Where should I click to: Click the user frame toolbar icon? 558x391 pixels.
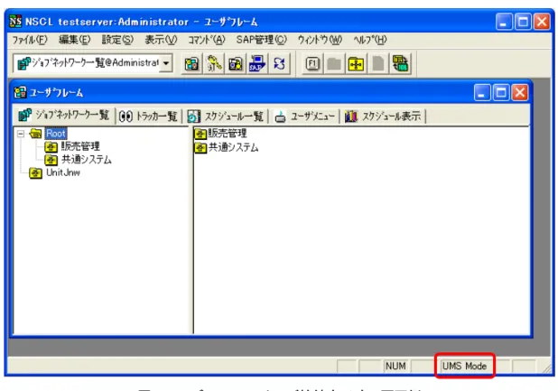(191, 64)
